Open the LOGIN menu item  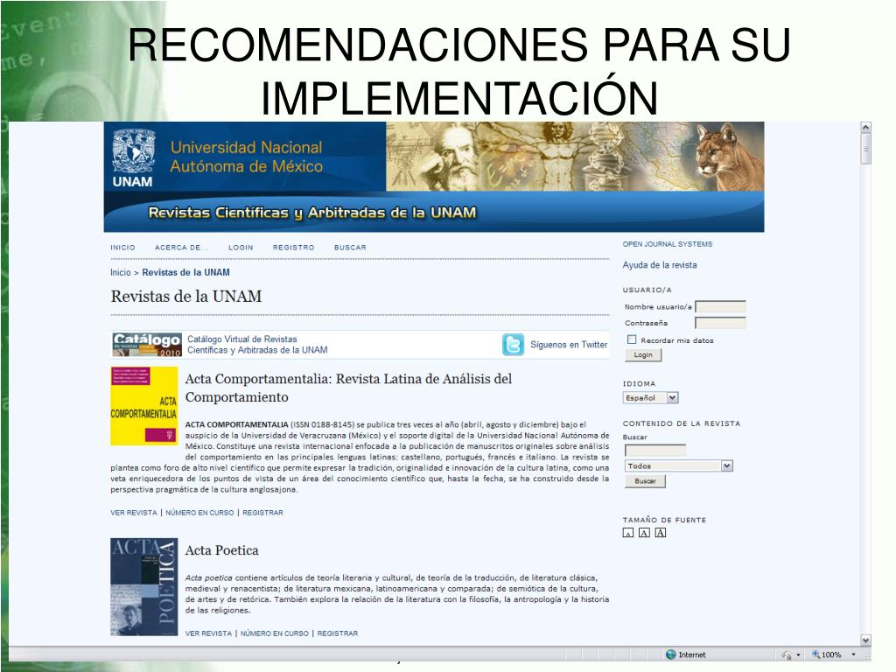click(x=241, y=248)
